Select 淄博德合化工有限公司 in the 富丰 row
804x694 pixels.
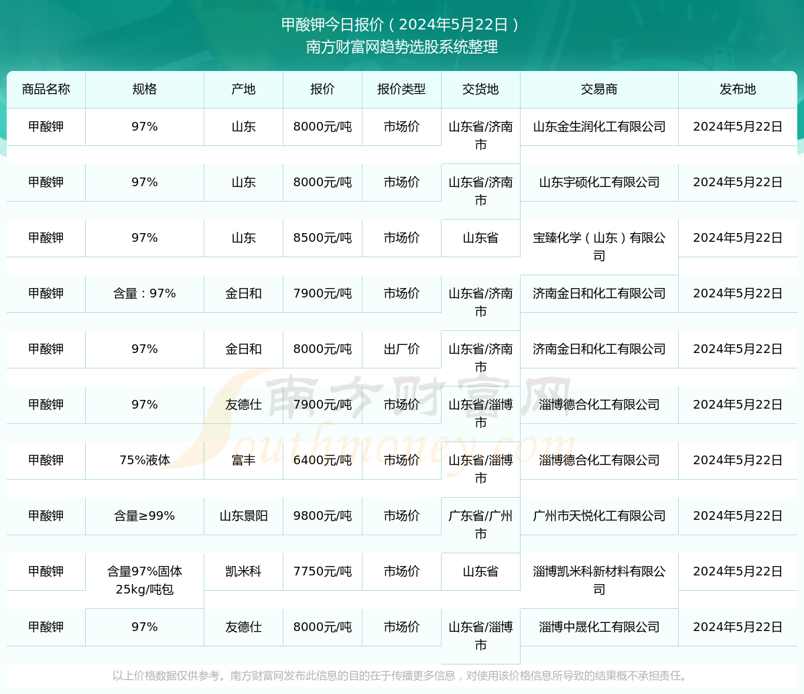[599, 460]
